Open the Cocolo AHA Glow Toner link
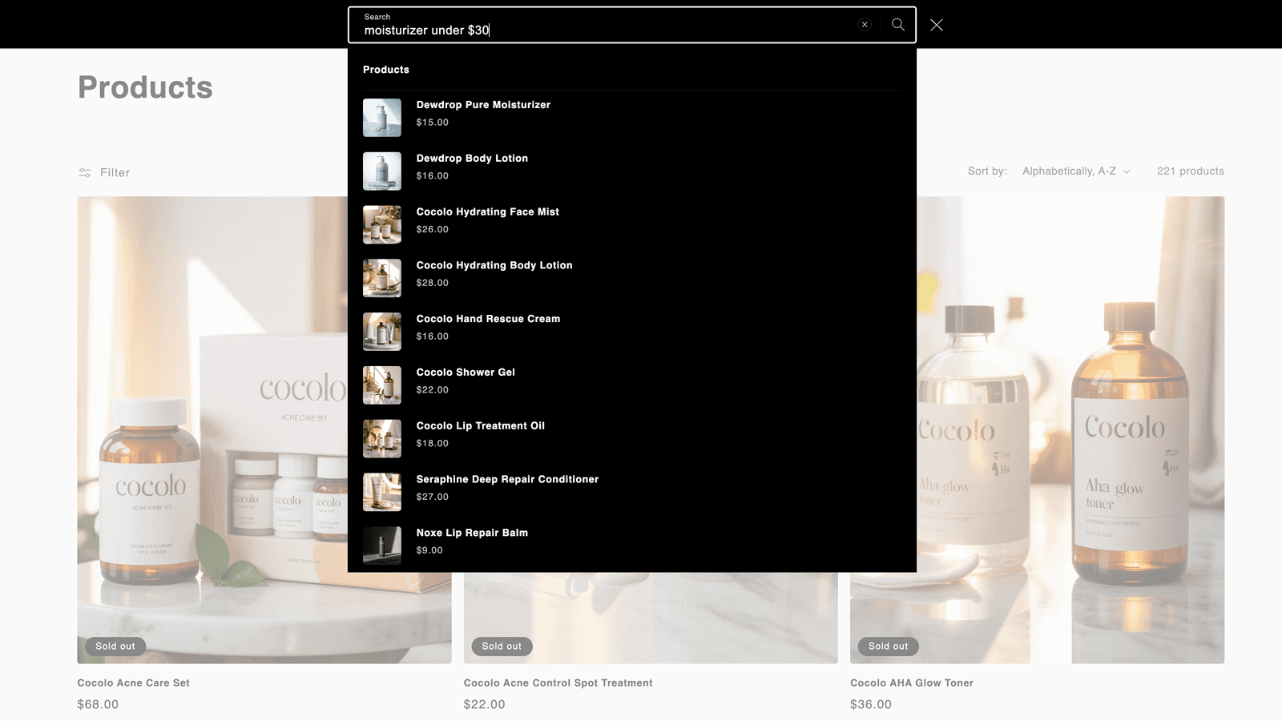1282x721 pixels. [912, 683]
